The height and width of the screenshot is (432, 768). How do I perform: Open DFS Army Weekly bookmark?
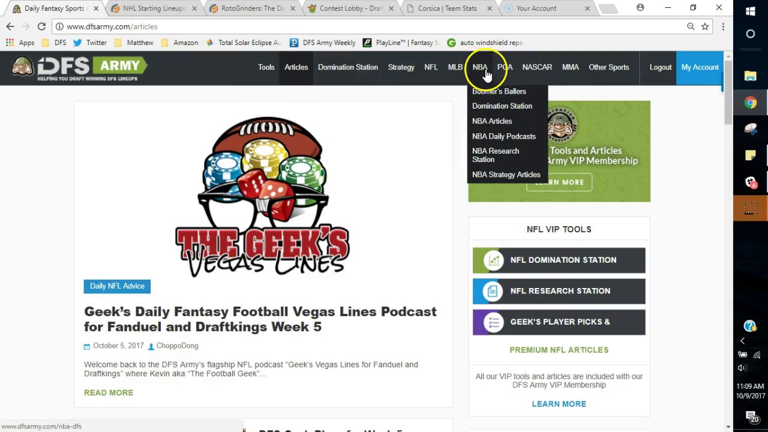(x=323, y=43)
